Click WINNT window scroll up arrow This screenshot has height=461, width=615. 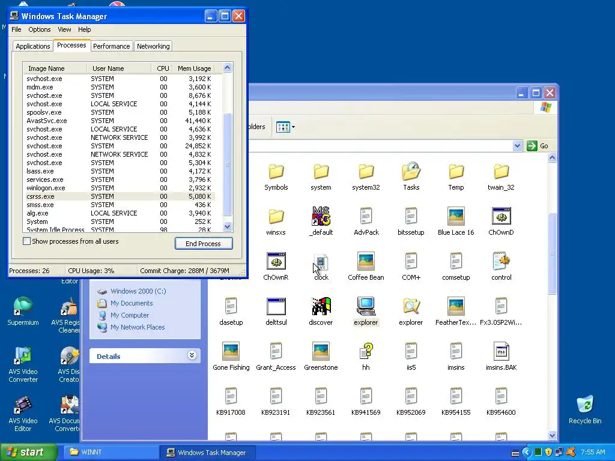tap(553, 158)
